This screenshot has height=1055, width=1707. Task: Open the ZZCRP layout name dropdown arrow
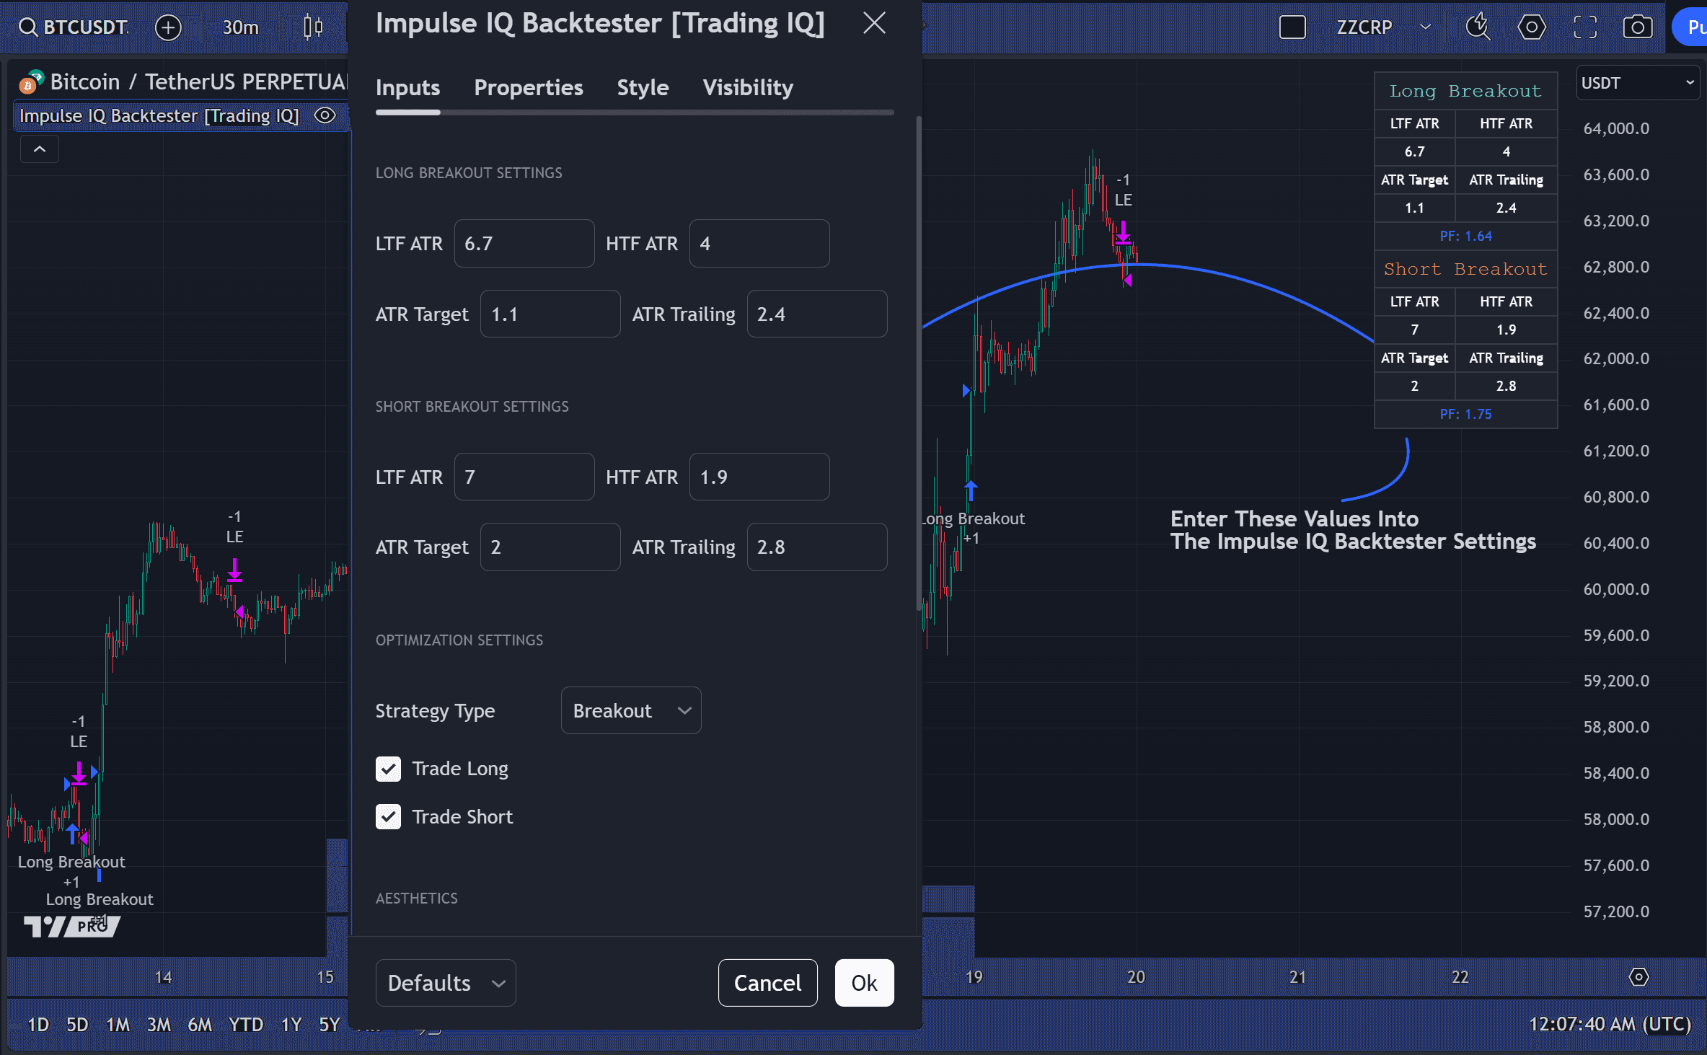pos(1425,27)
